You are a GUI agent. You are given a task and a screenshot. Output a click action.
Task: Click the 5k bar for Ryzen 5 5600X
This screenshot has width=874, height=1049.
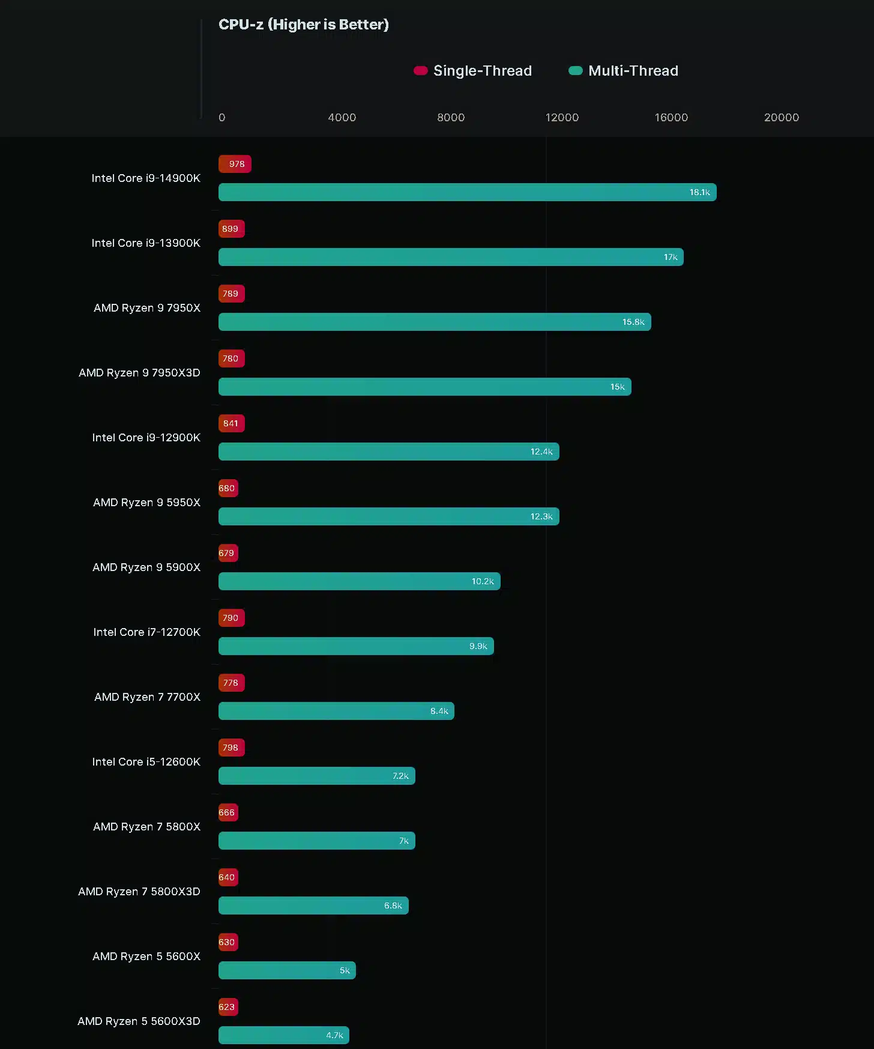pyautogui.click(x=287, y=970)
